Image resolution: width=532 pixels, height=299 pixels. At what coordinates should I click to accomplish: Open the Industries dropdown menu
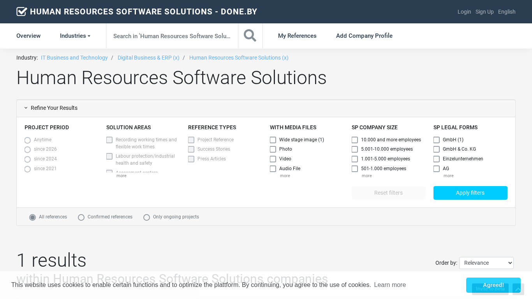click(x=75, y=36)
